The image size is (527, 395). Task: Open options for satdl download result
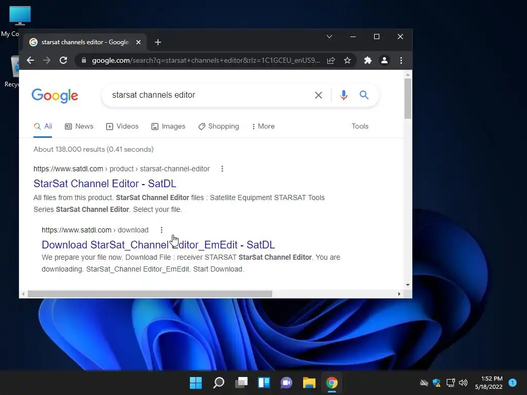point(162,230)
